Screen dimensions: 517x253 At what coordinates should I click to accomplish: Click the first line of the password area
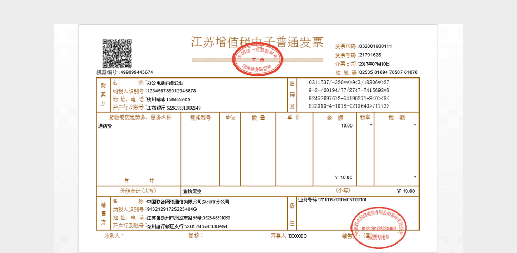click(349, 82)
